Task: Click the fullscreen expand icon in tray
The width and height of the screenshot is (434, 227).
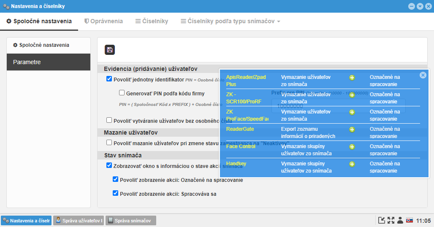Action: (391, 220)
